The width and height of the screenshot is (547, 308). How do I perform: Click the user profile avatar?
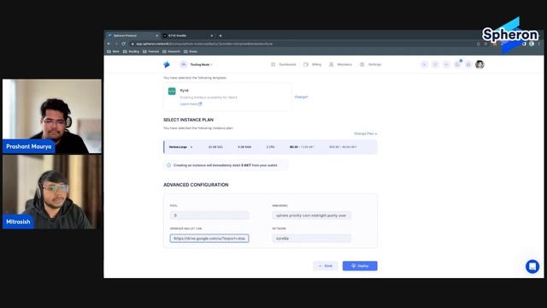click(479, 64)
